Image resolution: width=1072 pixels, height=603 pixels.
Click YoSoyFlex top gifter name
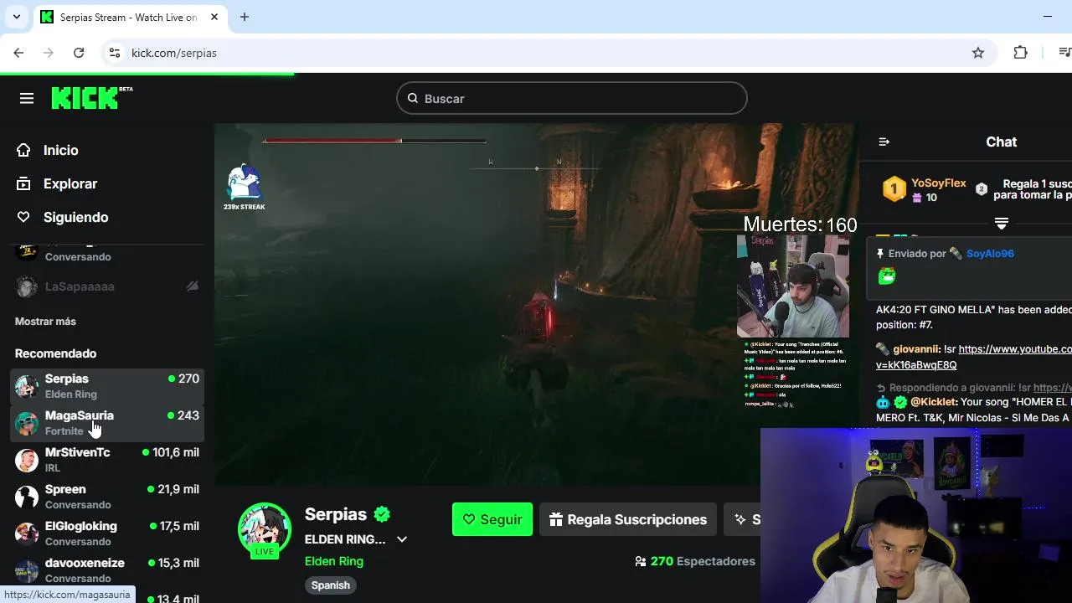click(x=939, y=183)
